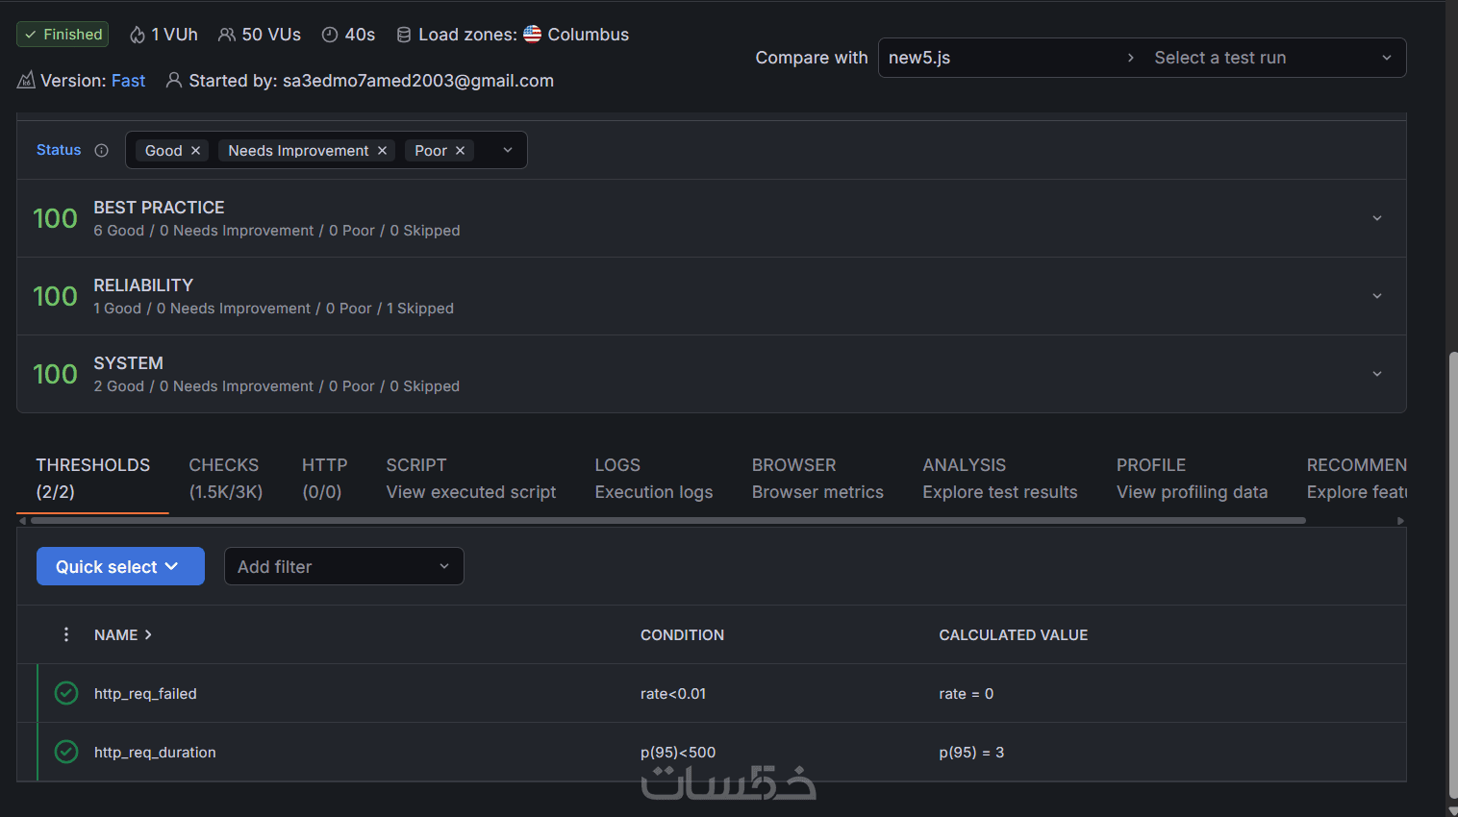The width and height of the screenshot is (1458, 817).
Task: Select the http_req_failed threshold name
Action: click(145, 694)
